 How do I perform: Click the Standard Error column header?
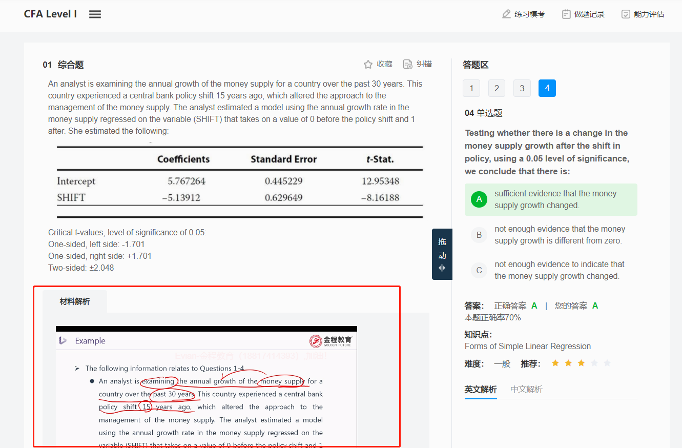coord(284,159)
